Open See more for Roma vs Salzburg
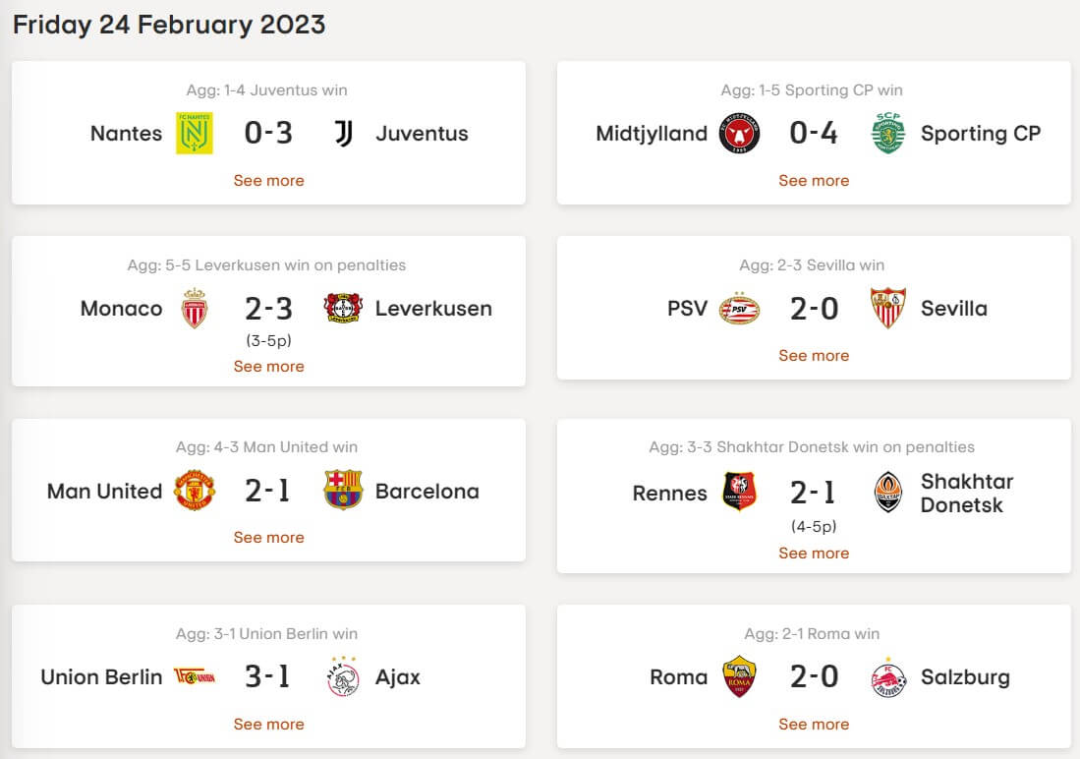Image resolution: width=1080 pixels, height=759 pixels. (814, 725)
